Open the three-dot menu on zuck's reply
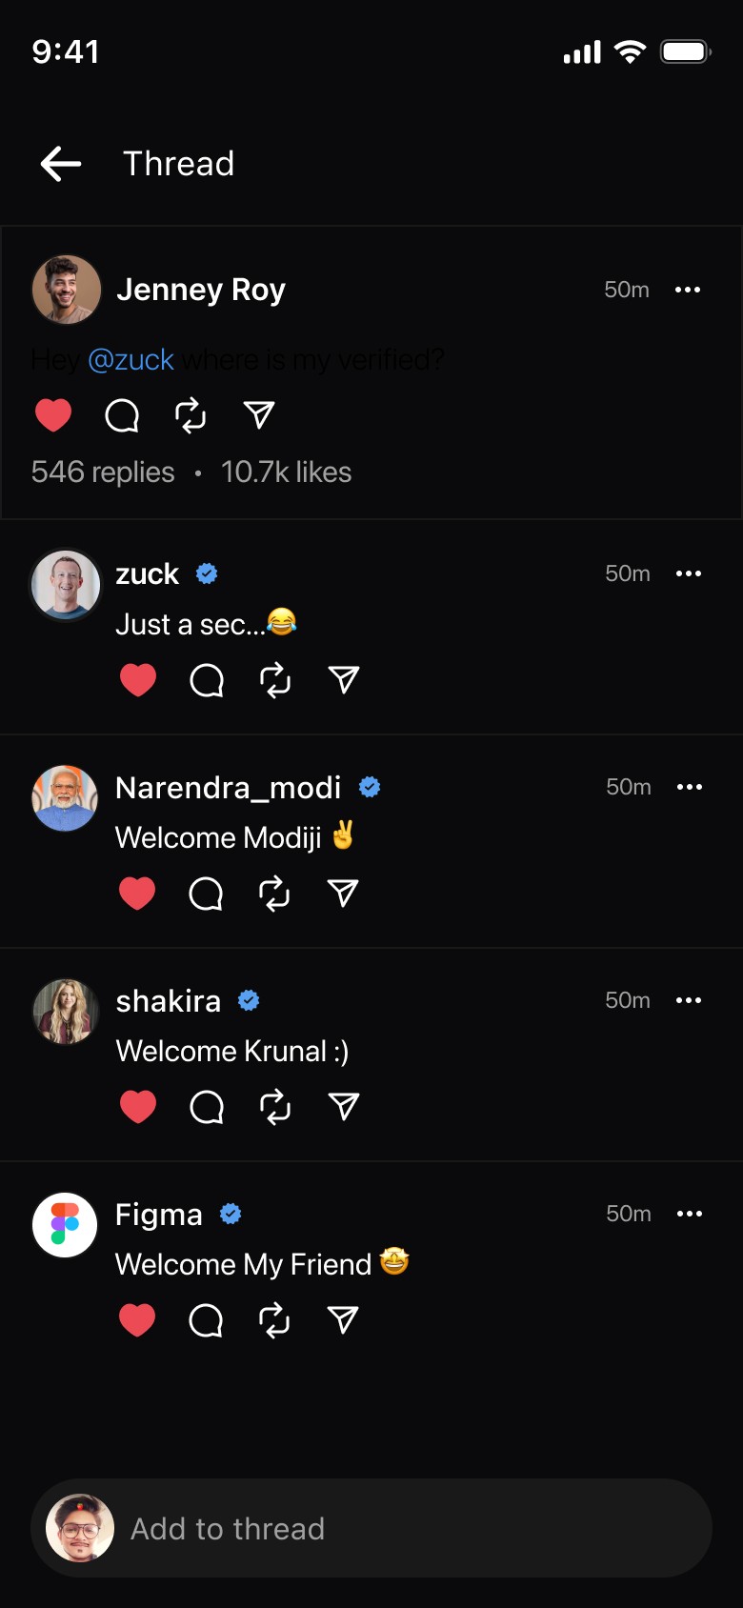 [689, 573]
